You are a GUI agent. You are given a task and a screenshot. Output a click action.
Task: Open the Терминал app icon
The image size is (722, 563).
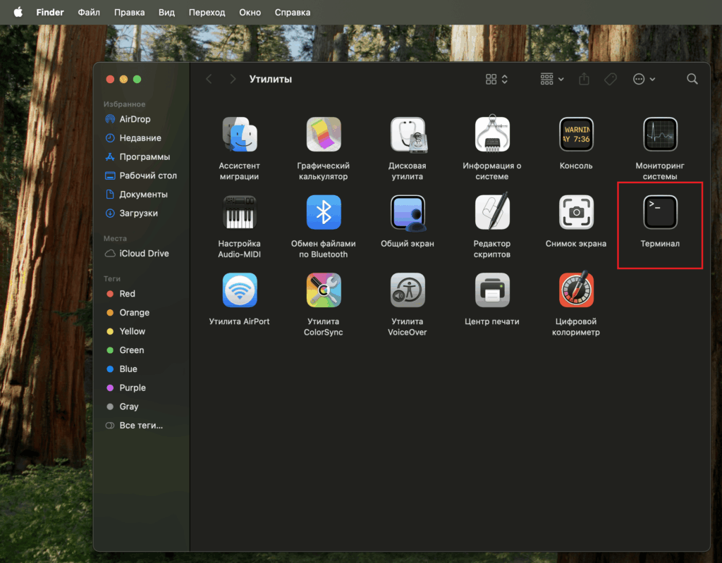660,212
